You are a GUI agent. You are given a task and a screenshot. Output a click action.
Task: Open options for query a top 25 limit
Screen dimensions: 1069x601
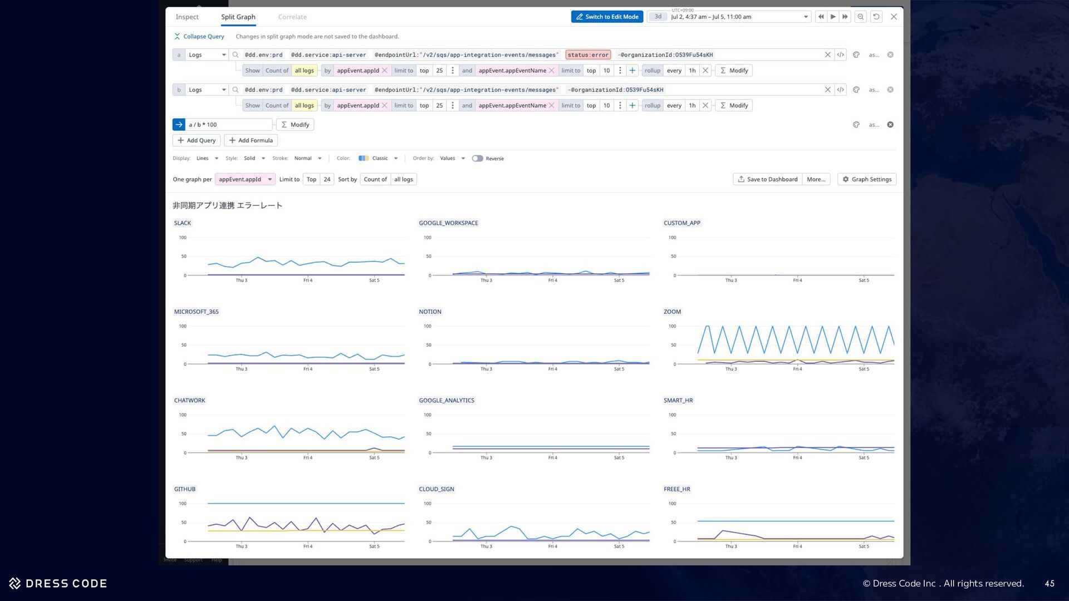453,71
